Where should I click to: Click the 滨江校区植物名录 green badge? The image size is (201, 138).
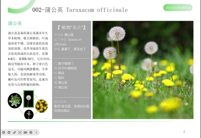pyautogui.click(x=178, y=8)
